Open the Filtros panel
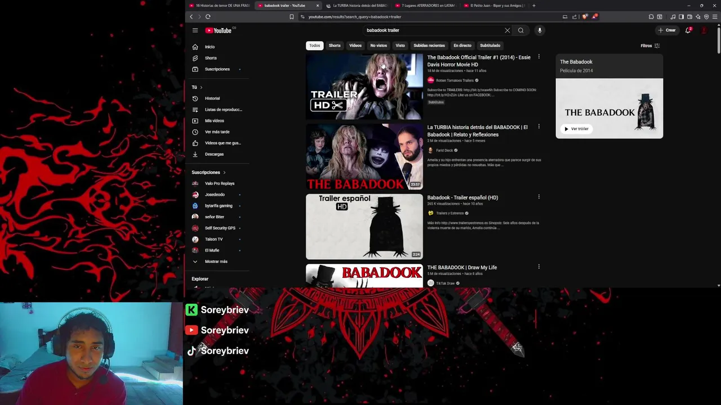 click(x=650, y=46)
